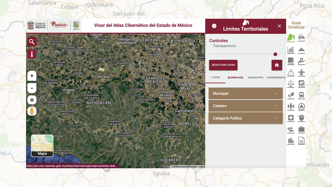The height and width of the screenshot is (187, 332).
Task: Open the Áreas Temáticas link
Action: point(296,24)
